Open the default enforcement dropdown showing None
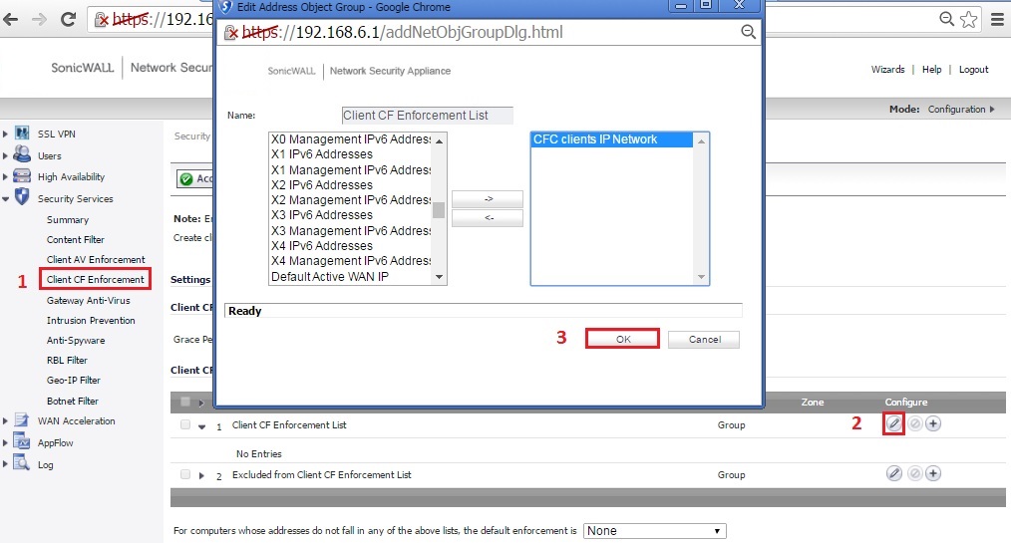Viewport: 1011px width, 543px height. click(654, 531)
